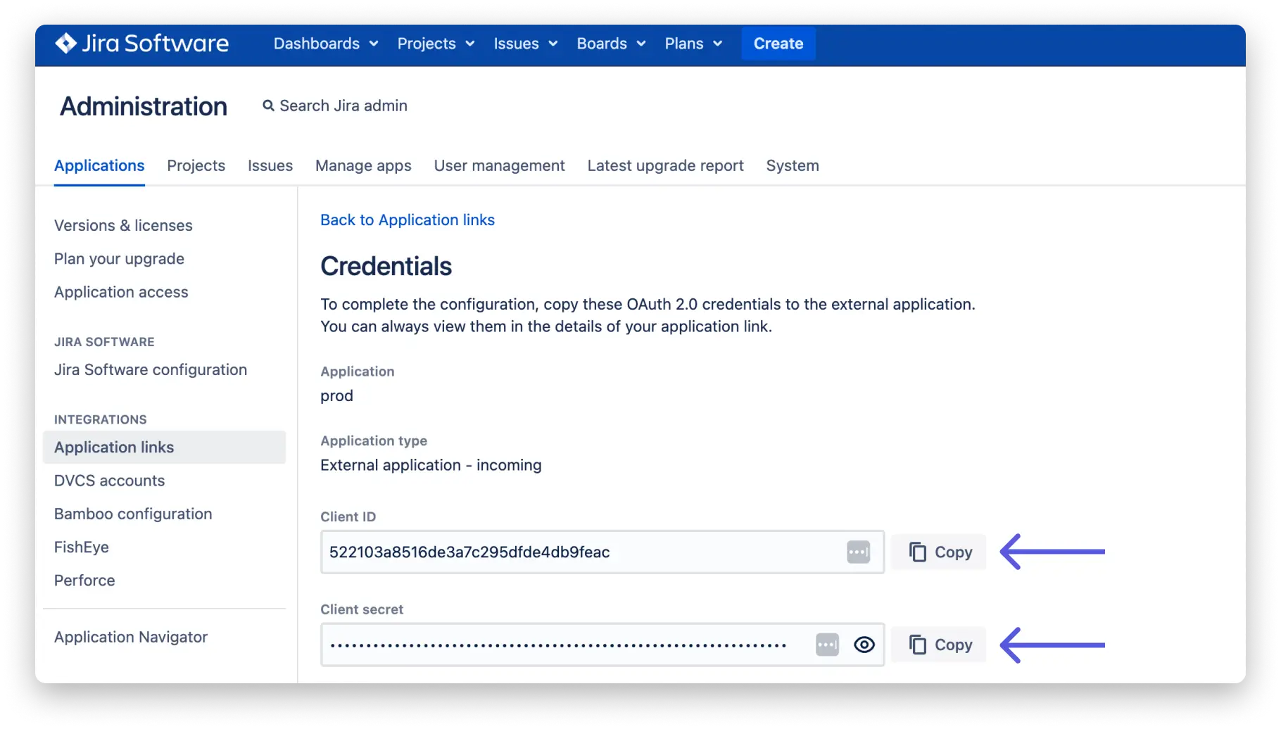Viewport: 1281px width, 729px height.
Task: Open the Dashboards dropdown menu
Action: coord(326,44)
